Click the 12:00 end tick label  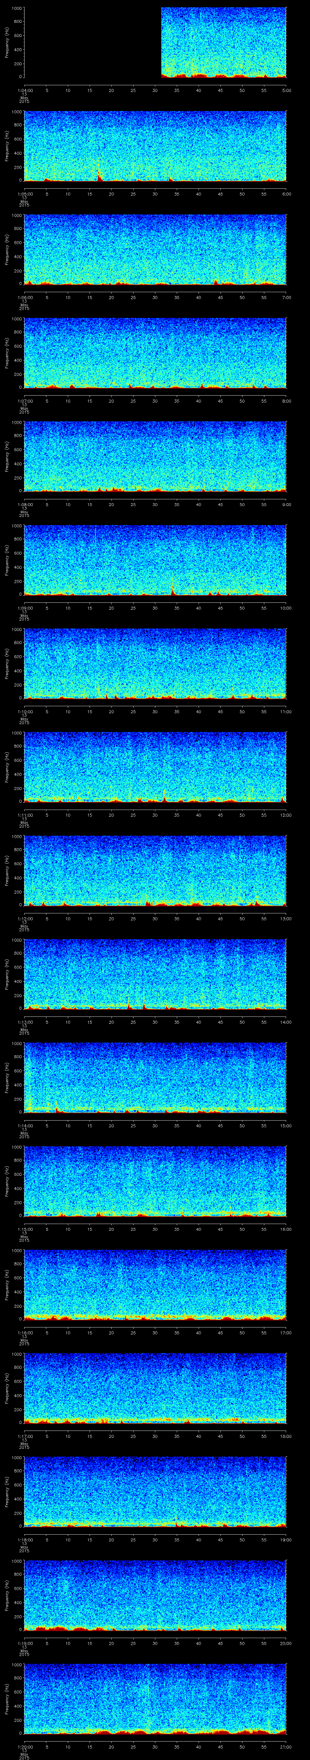285,815
